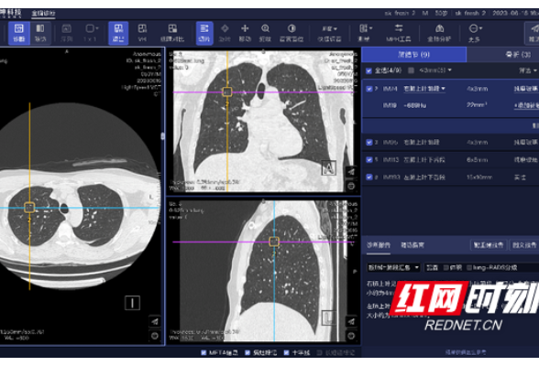The height and width of the screenshot is (366, 539).
Task: Click the reset report button
Action: [489, 245]
